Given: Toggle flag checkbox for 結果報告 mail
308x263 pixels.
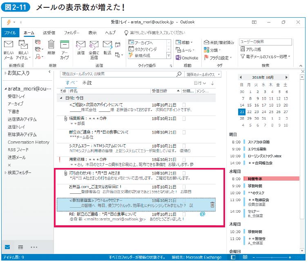Looking at the screenshot, I should (x=184, y=119).
